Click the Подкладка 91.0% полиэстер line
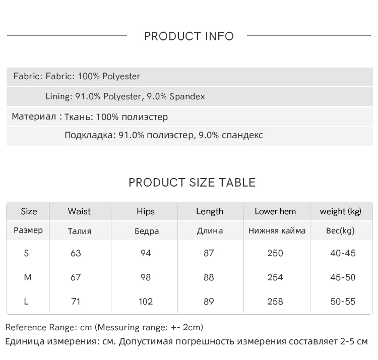 (164, 135)
